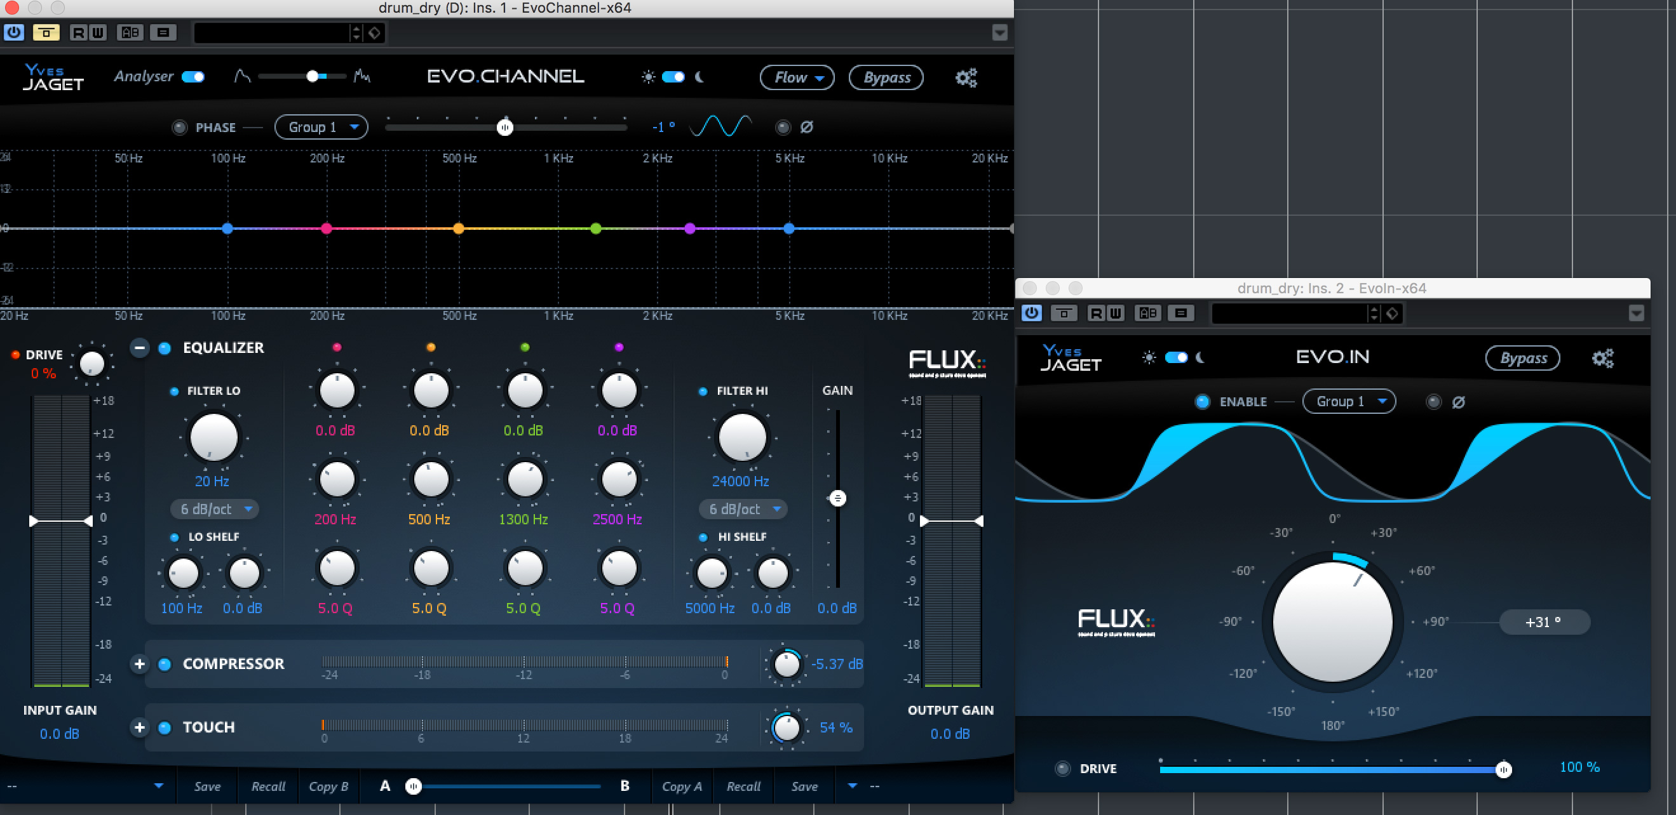Image resolution: width=1676 pixels, height=815 pixels.
Task: Click the EvoIn Bypass button
Action: tap(1523, 358)
